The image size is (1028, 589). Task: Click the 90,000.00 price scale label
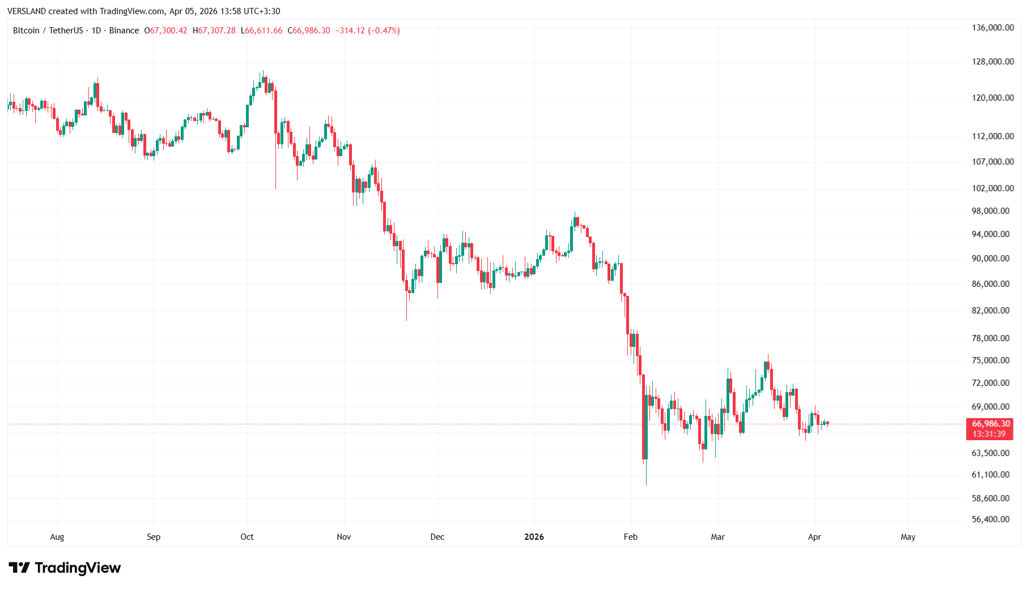pyautogui.click(x=990, y=259)
